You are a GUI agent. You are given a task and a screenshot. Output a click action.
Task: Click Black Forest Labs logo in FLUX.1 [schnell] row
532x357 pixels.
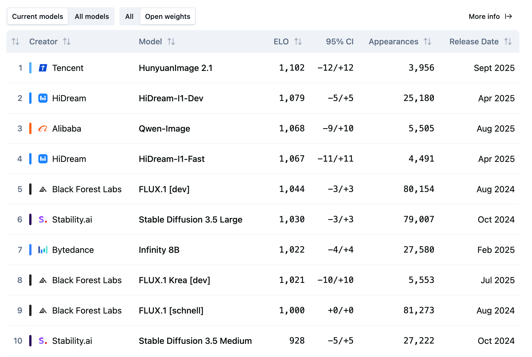point(43,311)
